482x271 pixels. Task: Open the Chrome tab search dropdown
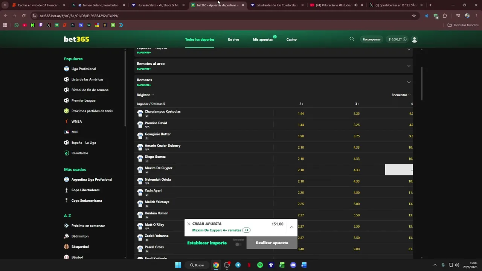tap(5, 5)
